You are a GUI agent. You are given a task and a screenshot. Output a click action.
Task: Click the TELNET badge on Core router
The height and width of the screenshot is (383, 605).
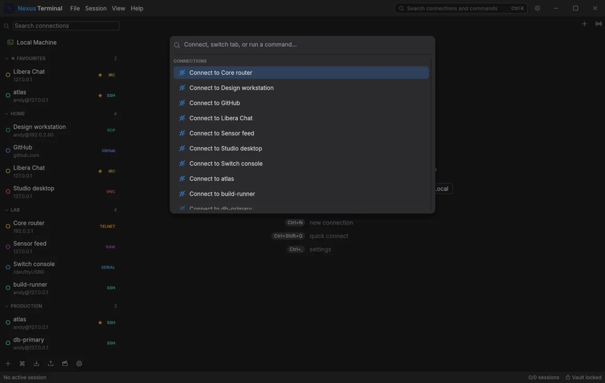[107, 226]
